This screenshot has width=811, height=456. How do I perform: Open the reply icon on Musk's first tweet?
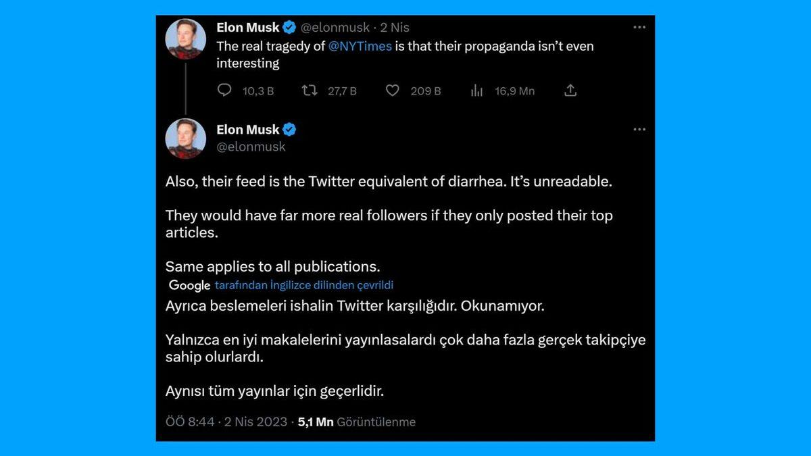click(x=224, y=91)
